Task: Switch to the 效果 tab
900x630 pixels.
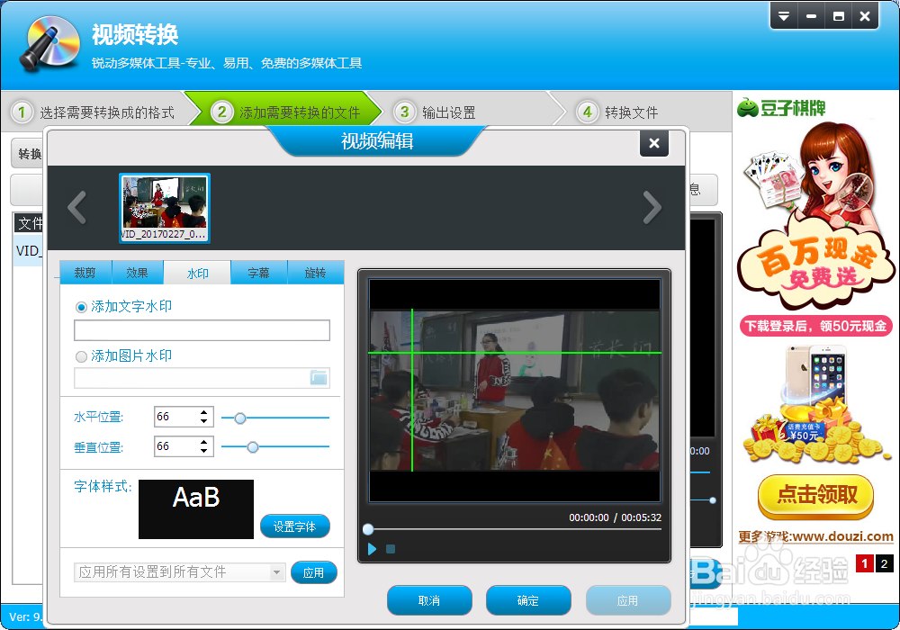Action: pyautogui.click(x=137, y=273)
